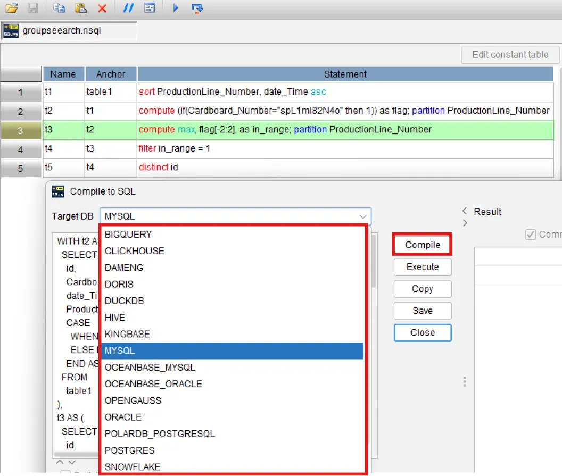Click the up caret below SQL text
Image resolution: width=562 pixels, height=476 pixels.
click(x=60, y=462)
